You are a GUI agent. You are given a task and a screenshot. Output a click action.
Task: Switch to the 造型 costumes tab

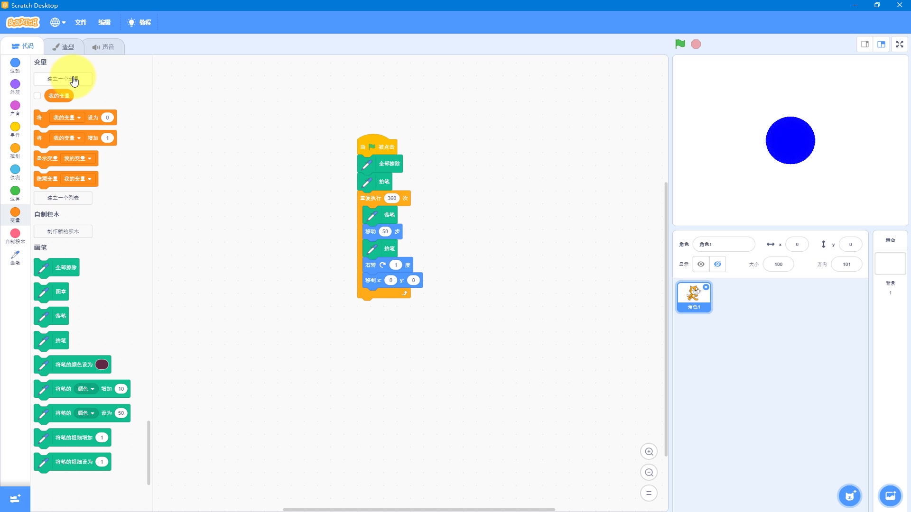[x=64, y=47]
